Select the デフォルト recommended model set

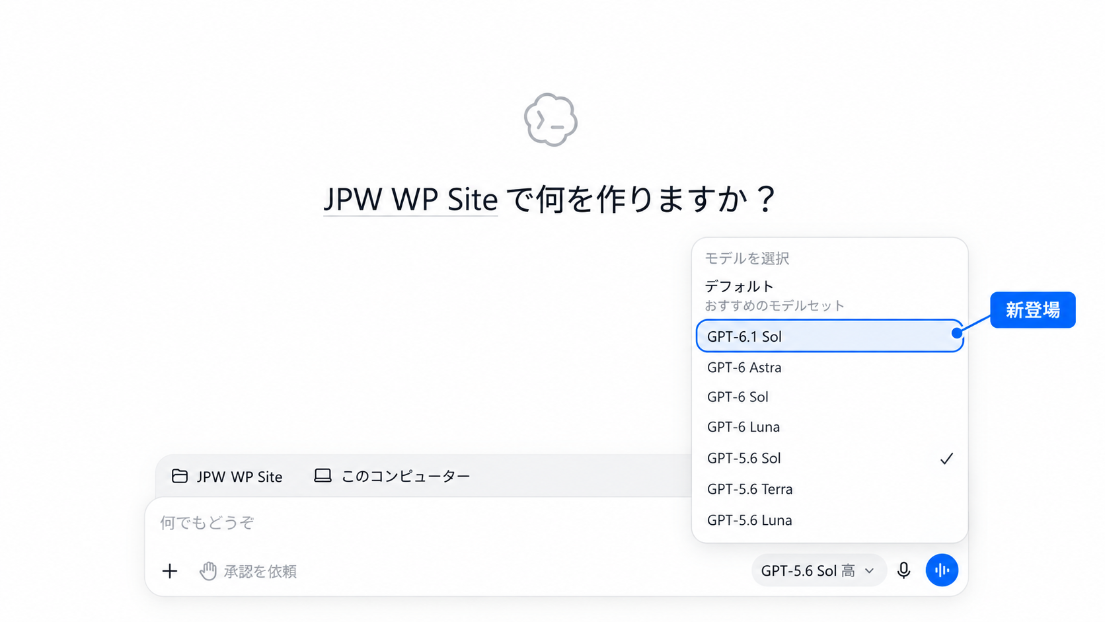pos(829,295)
